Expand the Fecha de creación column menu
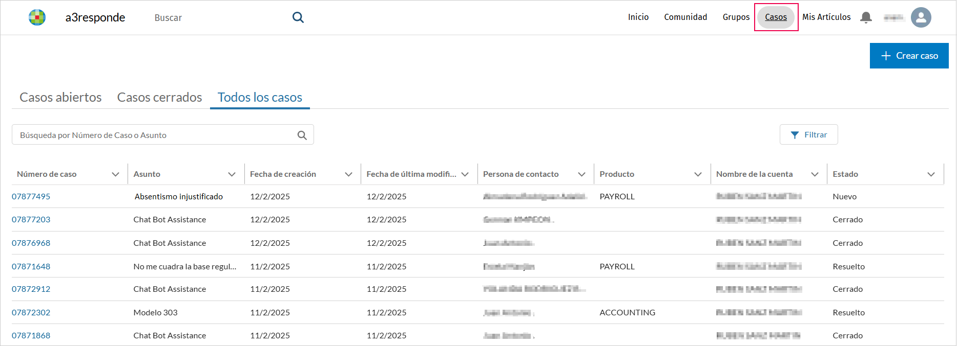 (x=348, y=174)
